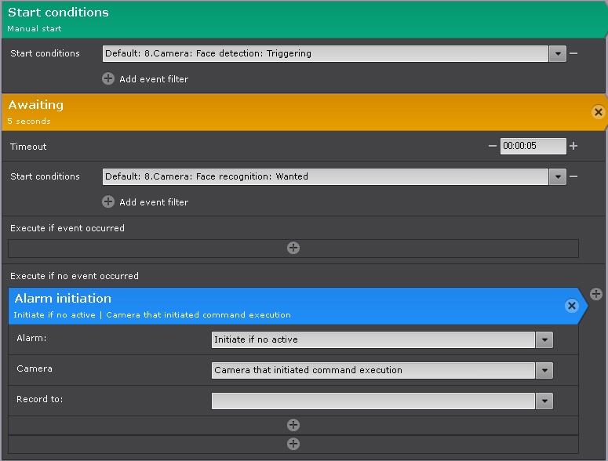This screenshot has height=461, width=608.
Task: Click the Timeout field showing 00:00:05
Action: point(532,146)
